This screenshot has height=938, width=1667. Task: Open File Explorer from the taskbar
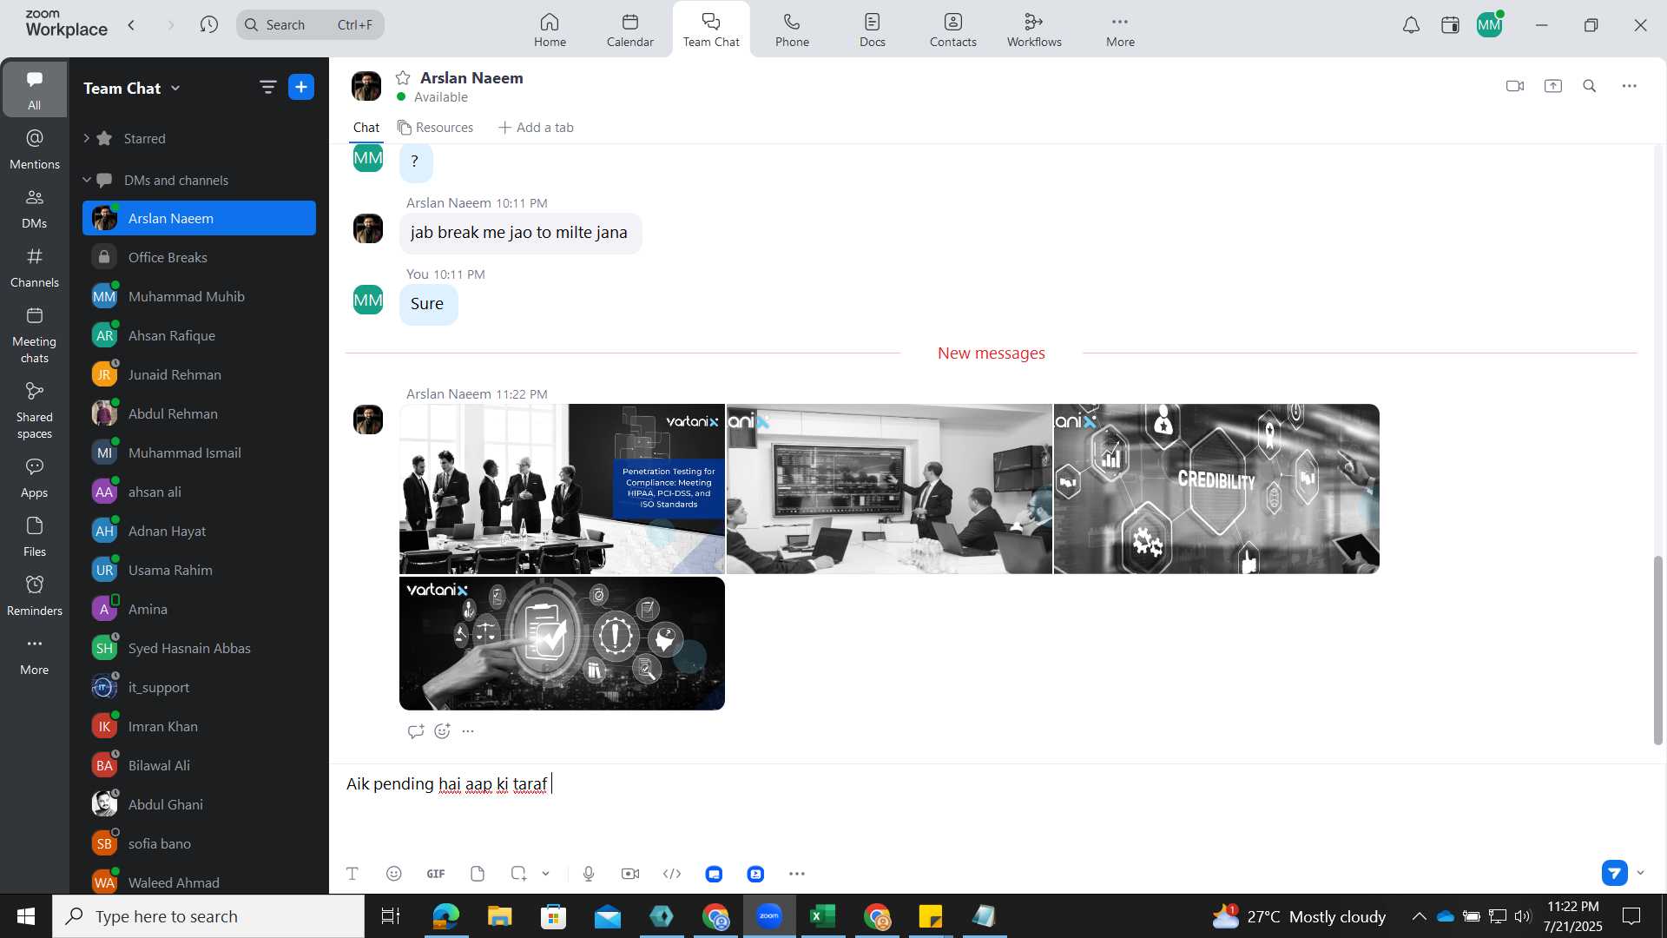point(499,916)
